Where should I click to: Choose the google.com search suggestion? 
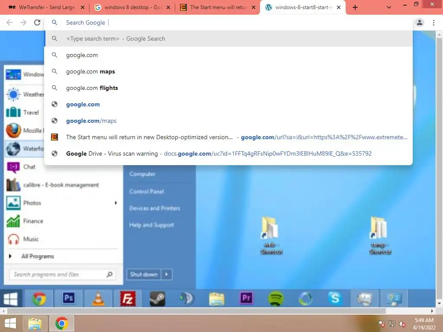pyautogui.click(x=228, y=55)
